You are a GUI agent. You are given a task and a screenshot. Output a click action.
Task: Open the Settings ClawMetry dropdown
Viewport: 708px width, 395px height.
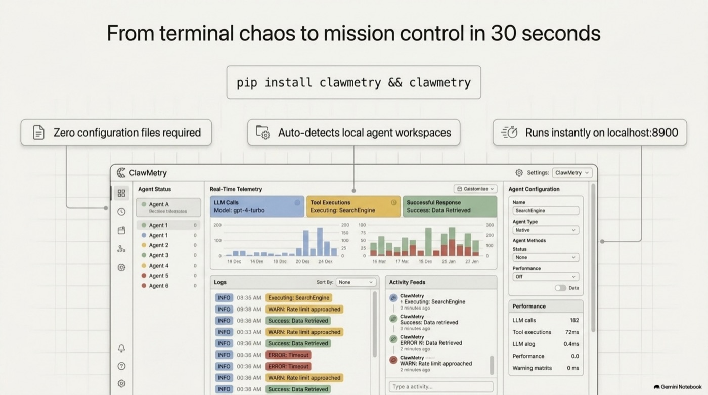point(572,172)
